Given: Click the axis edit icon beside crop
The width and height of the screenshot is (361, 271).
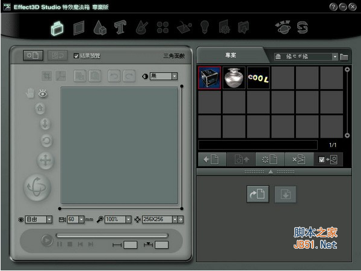Looking at the screenshot, I should point(61,76).
